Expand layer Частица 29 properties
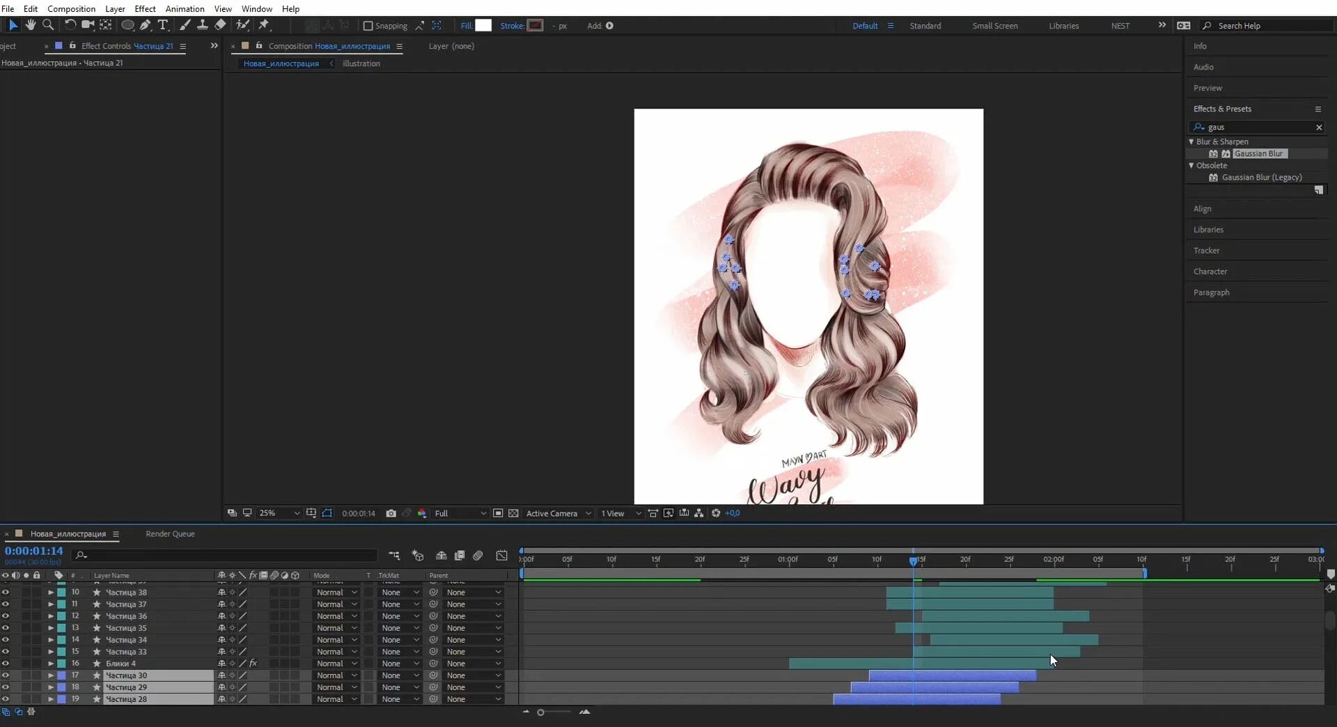 click(51, 687)
